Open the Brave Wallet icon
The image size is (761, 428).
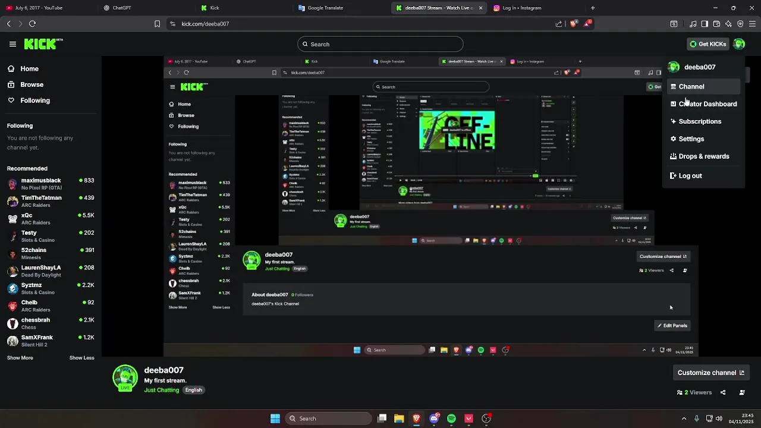716,24
